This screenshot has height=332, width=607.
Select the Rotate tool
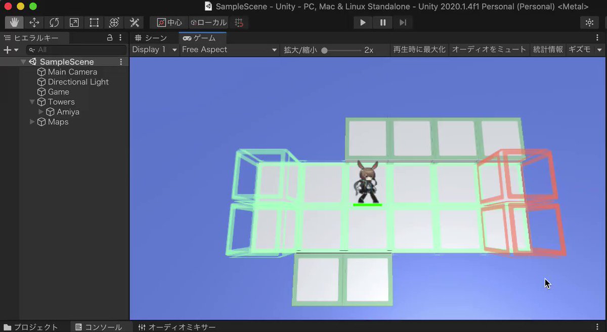tap(54, 22)
